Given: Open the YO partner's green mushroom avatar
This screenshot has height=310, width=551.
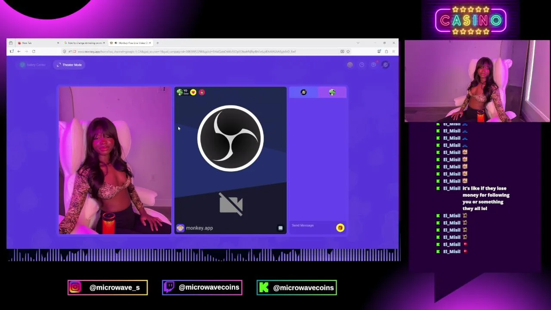Looking at the screenshot, I should 180,92.
